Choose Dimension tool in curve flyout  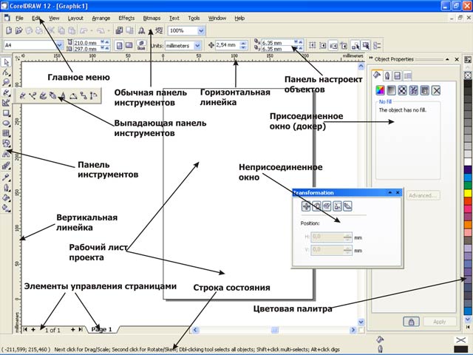tap(94, 95)
